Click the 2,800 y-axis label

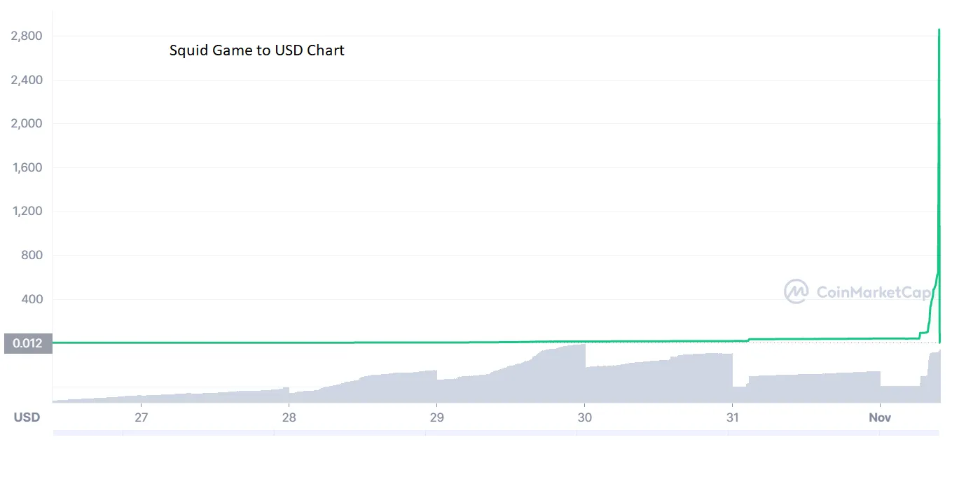click(x=26, y=36)
